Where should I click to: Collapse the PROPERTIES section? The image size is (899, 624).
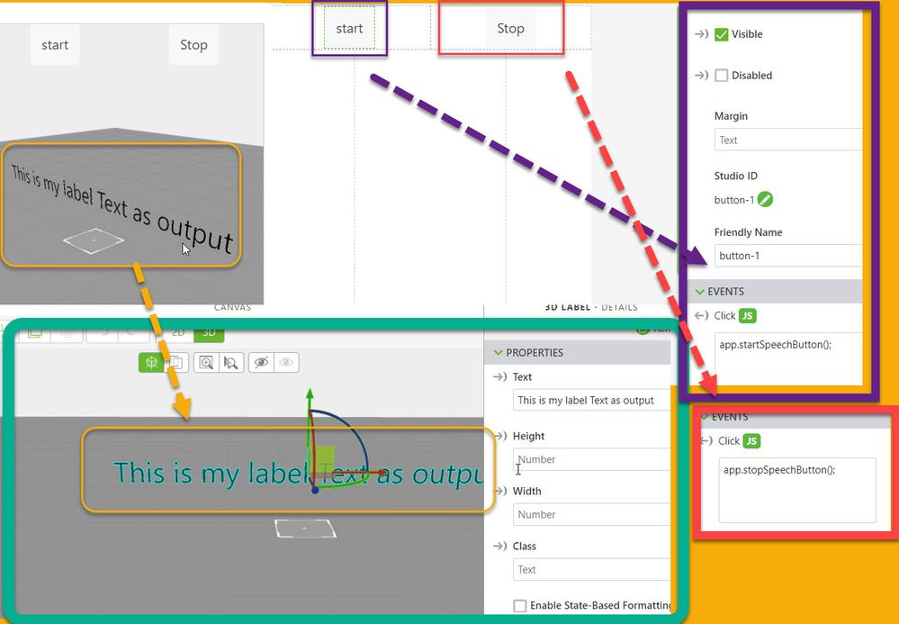click(x=499, y=353)
